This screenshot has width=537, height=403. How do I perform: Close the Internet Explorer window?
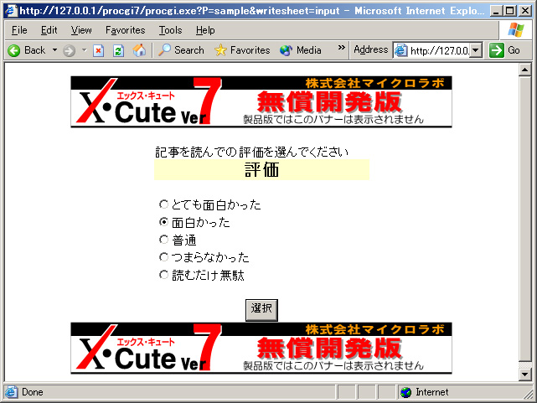coord(525,11)
